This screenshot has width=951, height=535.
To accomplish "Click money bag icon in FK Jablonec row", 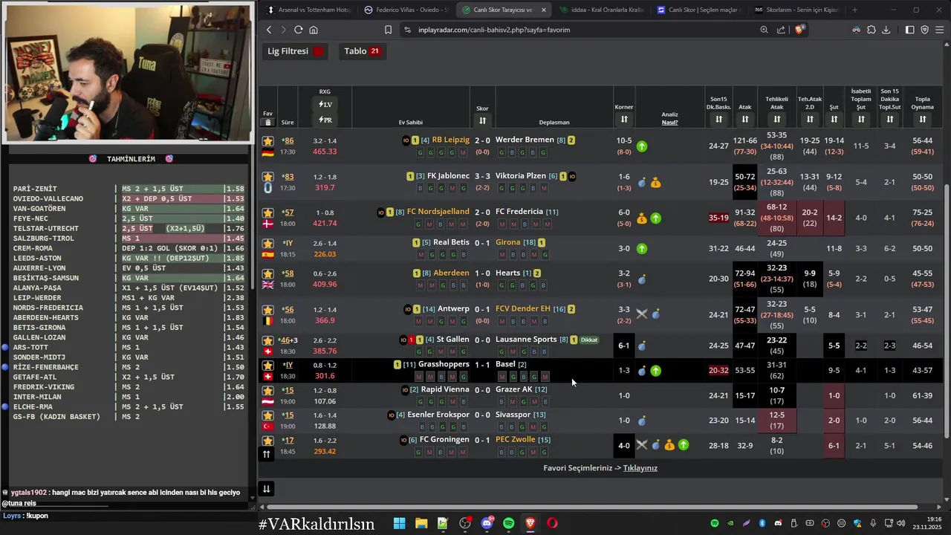I will coord(655,183).
